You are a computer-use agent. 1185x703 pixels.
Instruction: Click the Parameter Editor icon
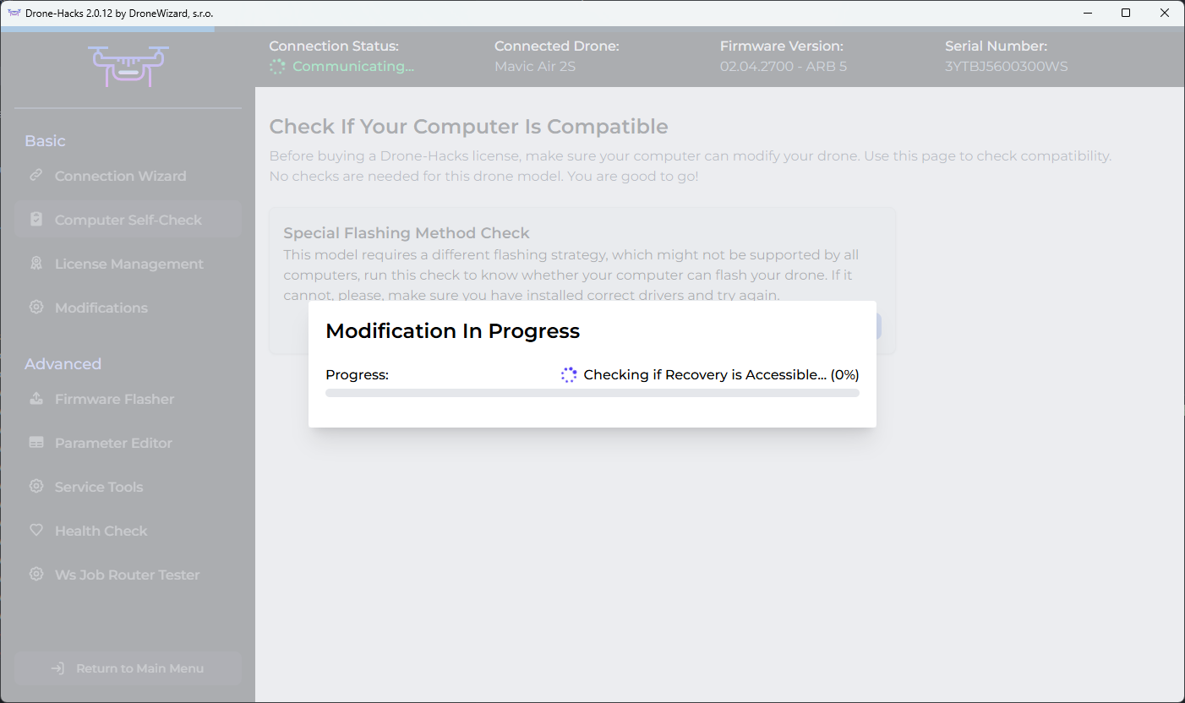(x=35, y=443)
